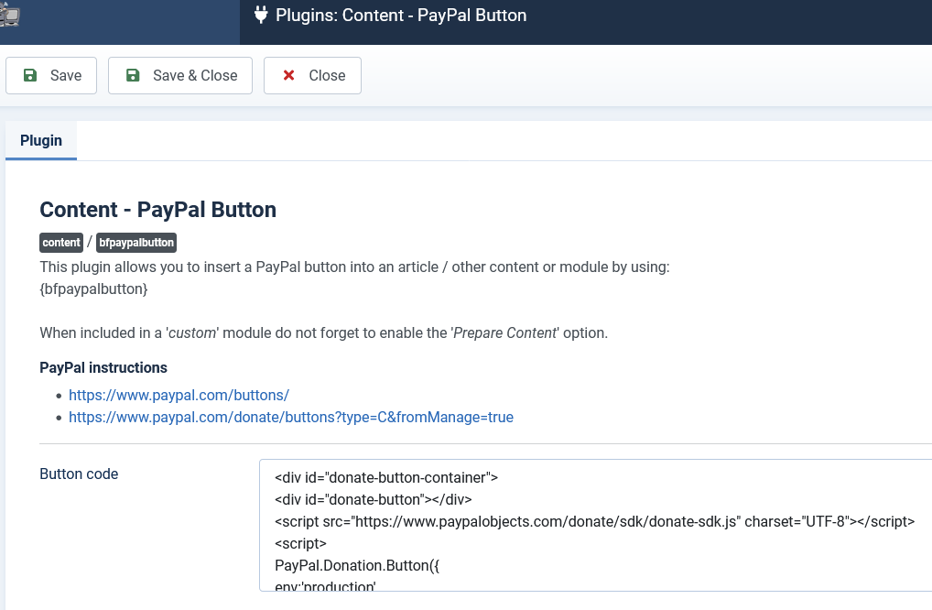Click the 'Prepare Content' italic text
The image size is (932, 610).
tap(505, 333)
